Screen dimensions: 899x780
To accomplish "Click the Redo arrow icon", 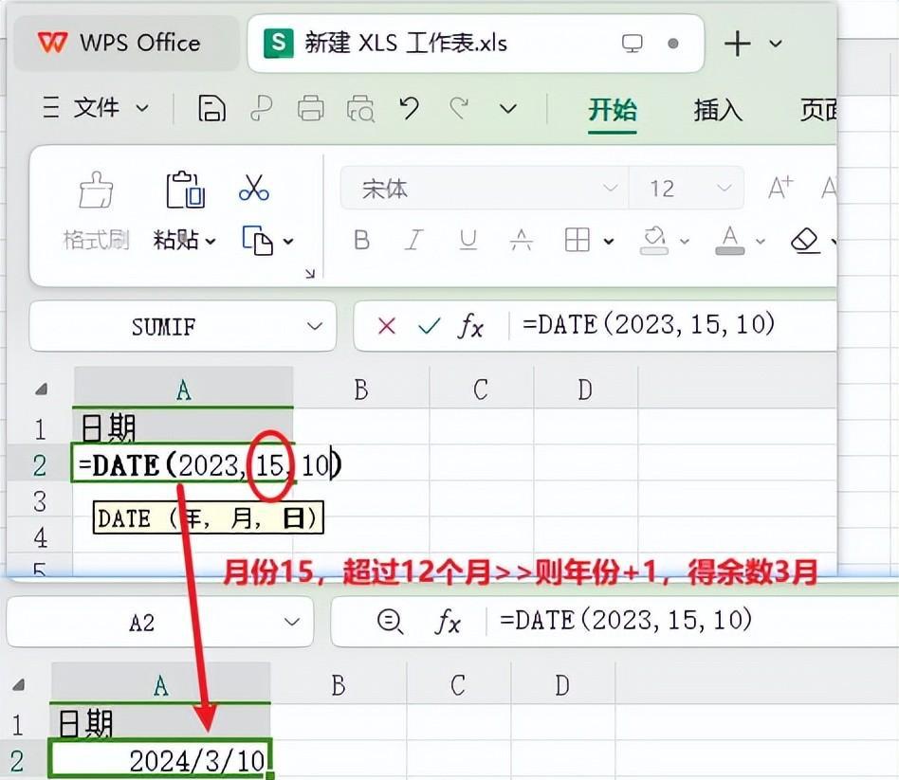I will [x=459, y=108].
